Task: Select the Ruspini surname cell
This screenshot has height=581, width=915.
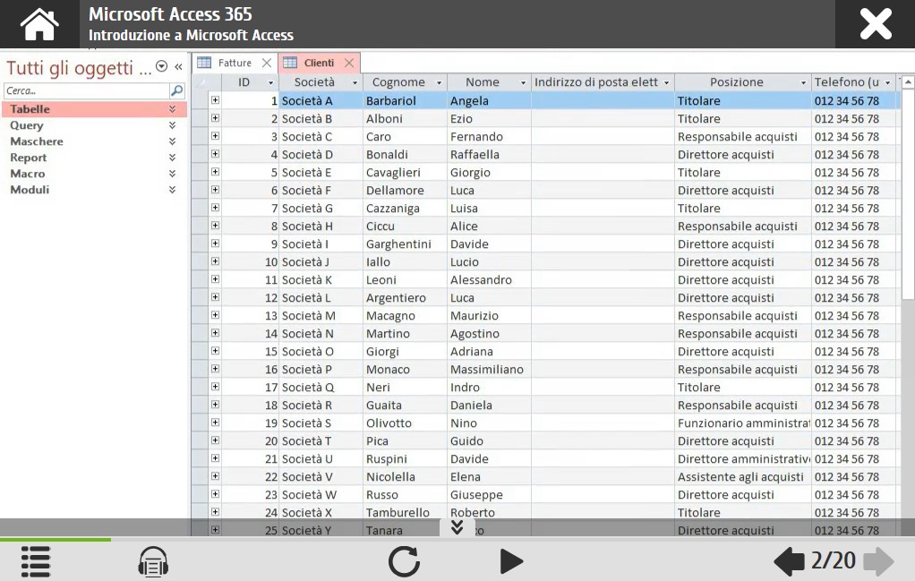Action: point(405,459)
